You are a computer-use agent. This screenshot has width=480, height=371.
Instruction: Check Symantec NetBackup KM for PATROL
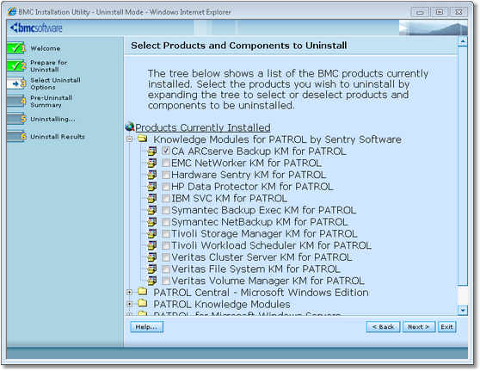tap(166, 221)
